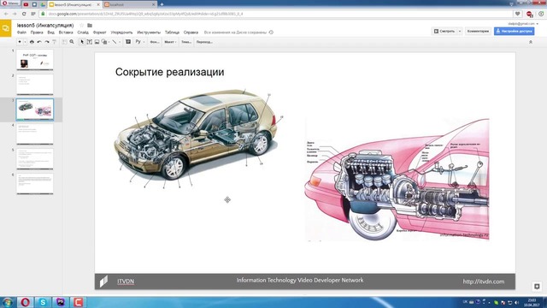Click the slide title Сокрытие реализации

click(x=169, y=72)
